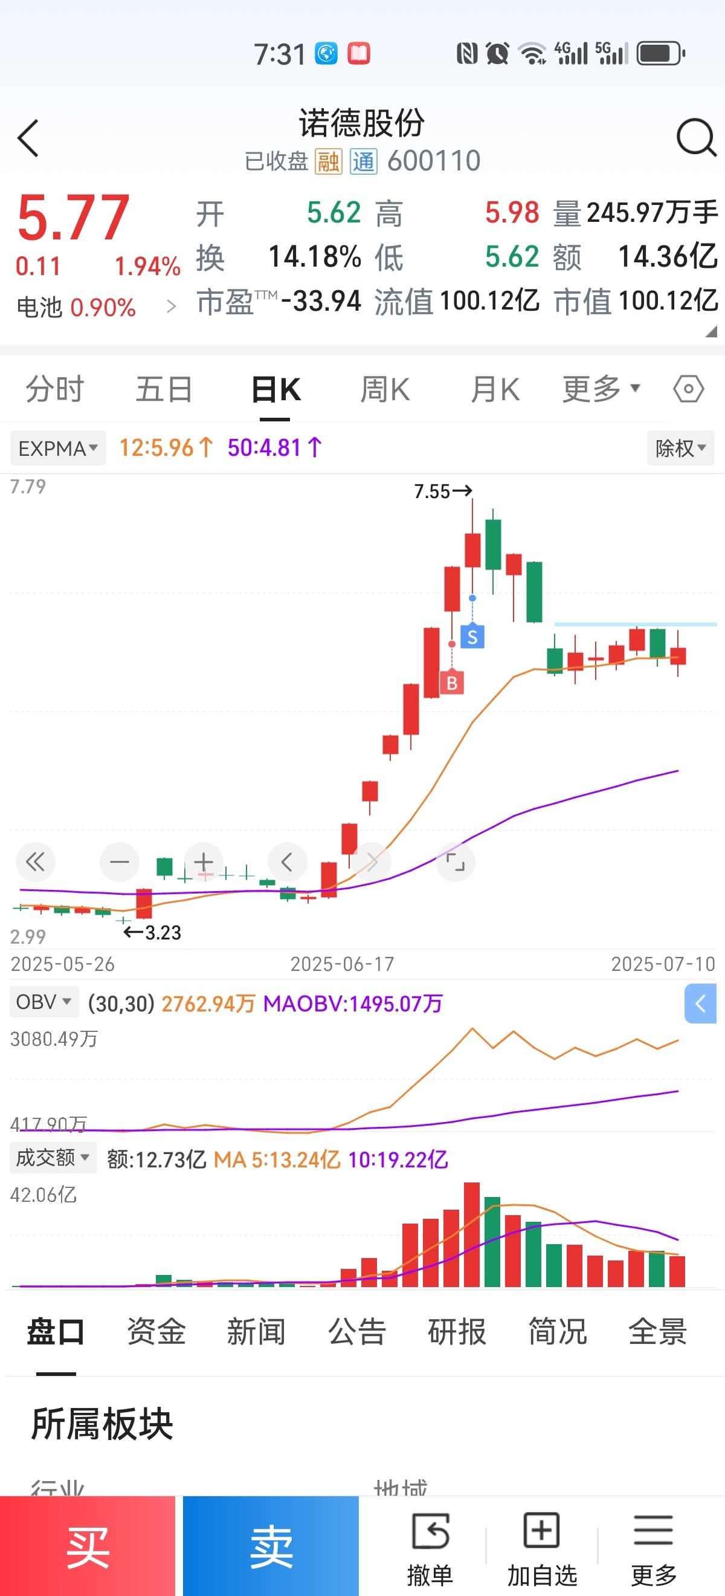
Task: Open the 简况 tab
Action: tap(557, 1331)
